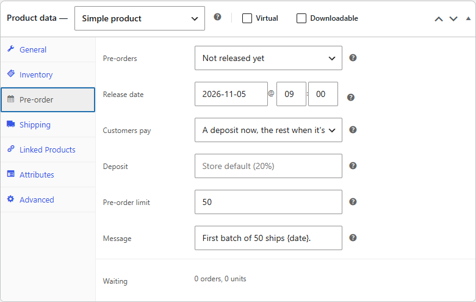Viewport: 476px width, 302px height.
Task: Click the 'Product data —' heading
Action: (x=37, y=18)
